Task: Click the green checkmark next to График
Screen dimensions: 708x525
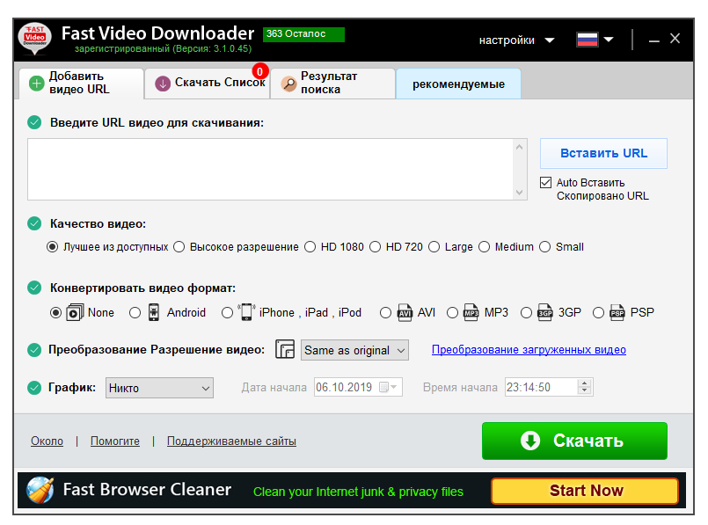Action: point(34,388)
